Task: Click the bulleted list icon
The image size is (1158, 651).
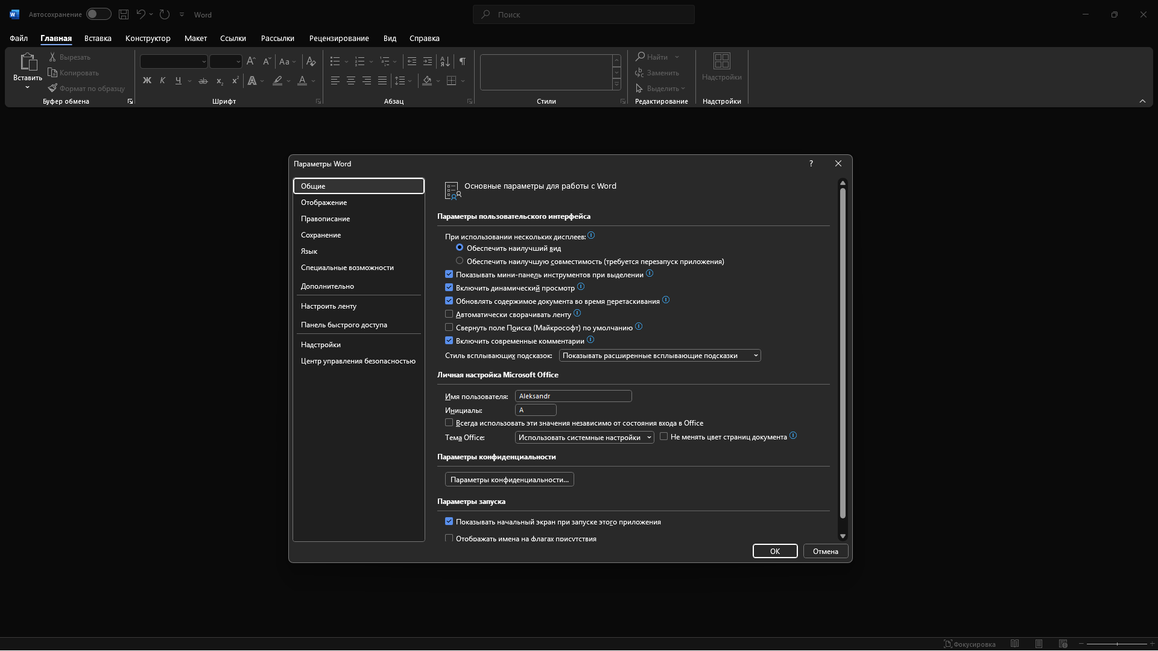Action: 335,61
